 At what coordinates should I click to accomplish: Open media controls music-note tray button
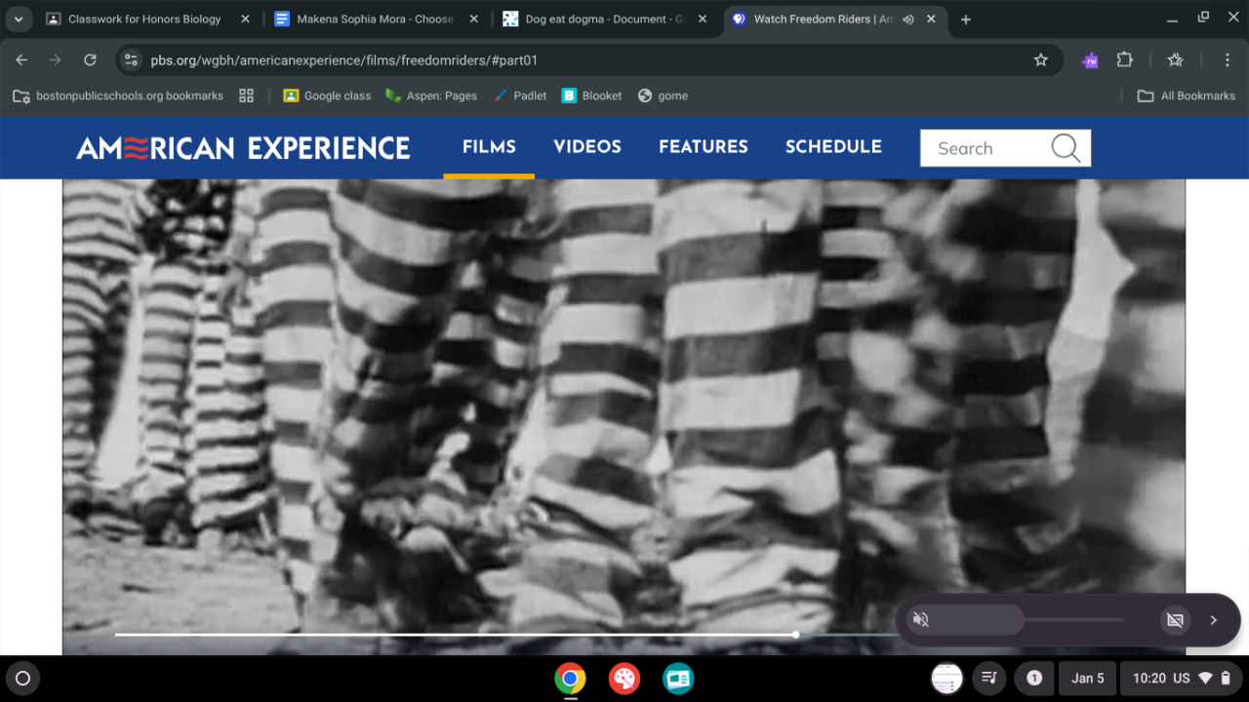[989, 679]
